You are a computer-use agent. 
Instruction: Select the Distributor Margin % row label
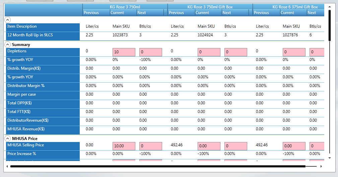click(43, 87)
